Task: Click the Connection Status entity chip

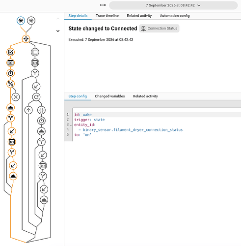Action: [x=159, y=29]
